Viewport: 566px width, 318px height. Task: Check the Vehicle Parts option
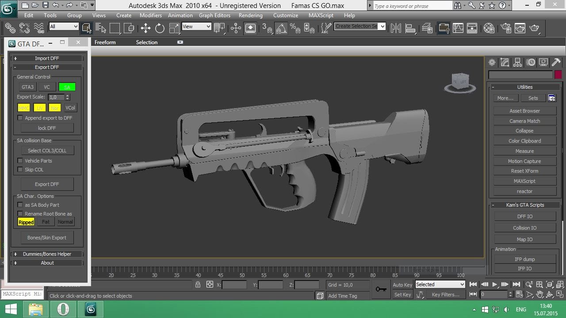(20, 161)
